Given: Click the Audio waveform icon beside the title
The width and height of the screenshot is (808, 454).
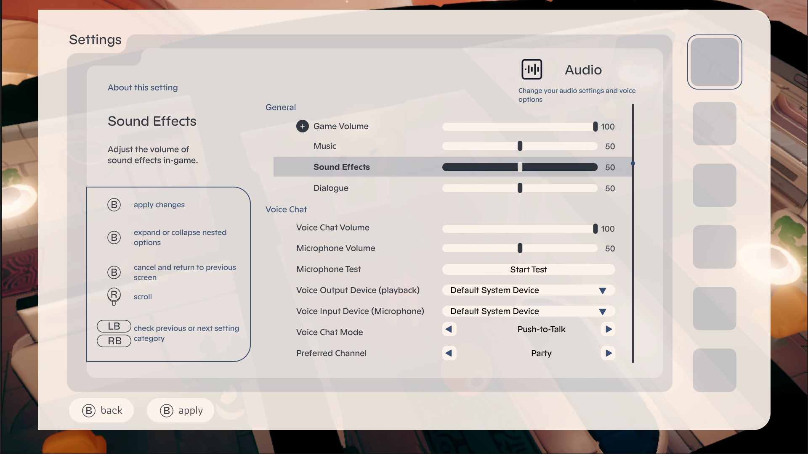Looking at the screenshot, I should pos(532,69).
